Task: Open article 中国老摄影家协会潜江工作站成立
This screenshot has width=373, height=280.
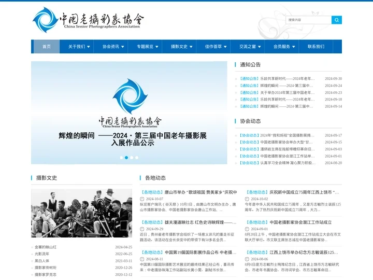Action: pos(300,222)
